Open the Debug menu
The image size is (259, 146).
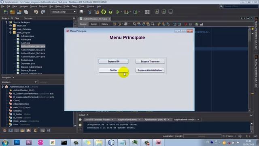(58, 6)
